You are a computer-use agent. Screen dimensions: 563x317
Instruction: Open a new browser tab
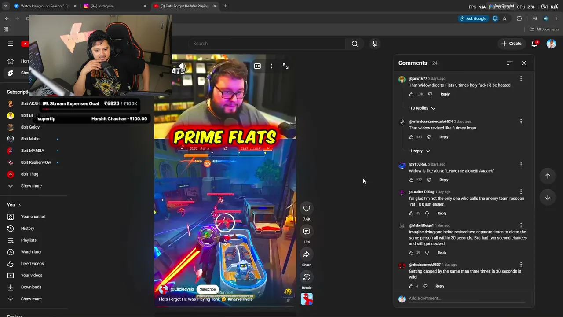click(225, 6)
